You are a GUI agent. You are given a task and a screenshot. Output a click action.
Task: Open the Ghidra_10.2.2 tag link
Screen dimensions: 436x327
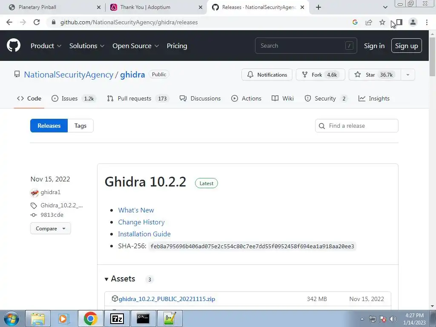tap(61, 206)
